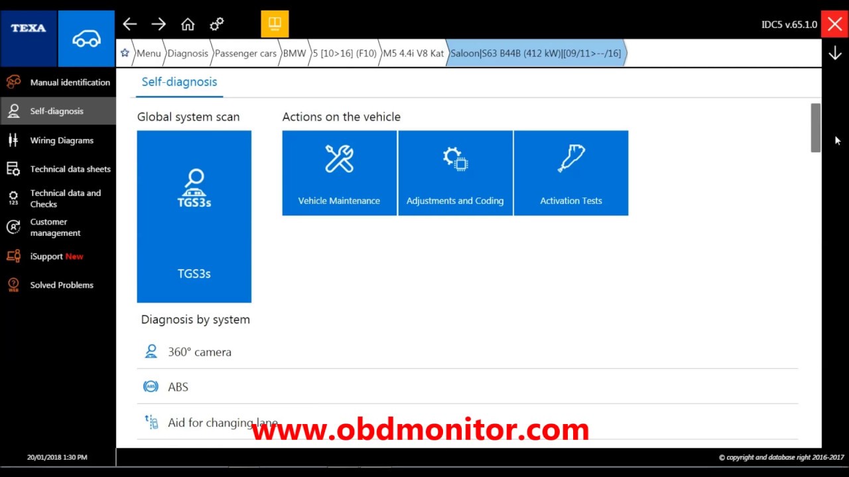The image size is (849, 477).
Task: Click the 360° camera system icon
Action: [151, 352]
